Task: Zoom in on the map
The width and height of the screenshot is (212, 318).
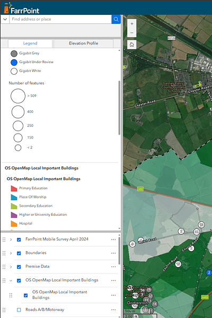Action: pyautogui.click(x=132, y=24)
